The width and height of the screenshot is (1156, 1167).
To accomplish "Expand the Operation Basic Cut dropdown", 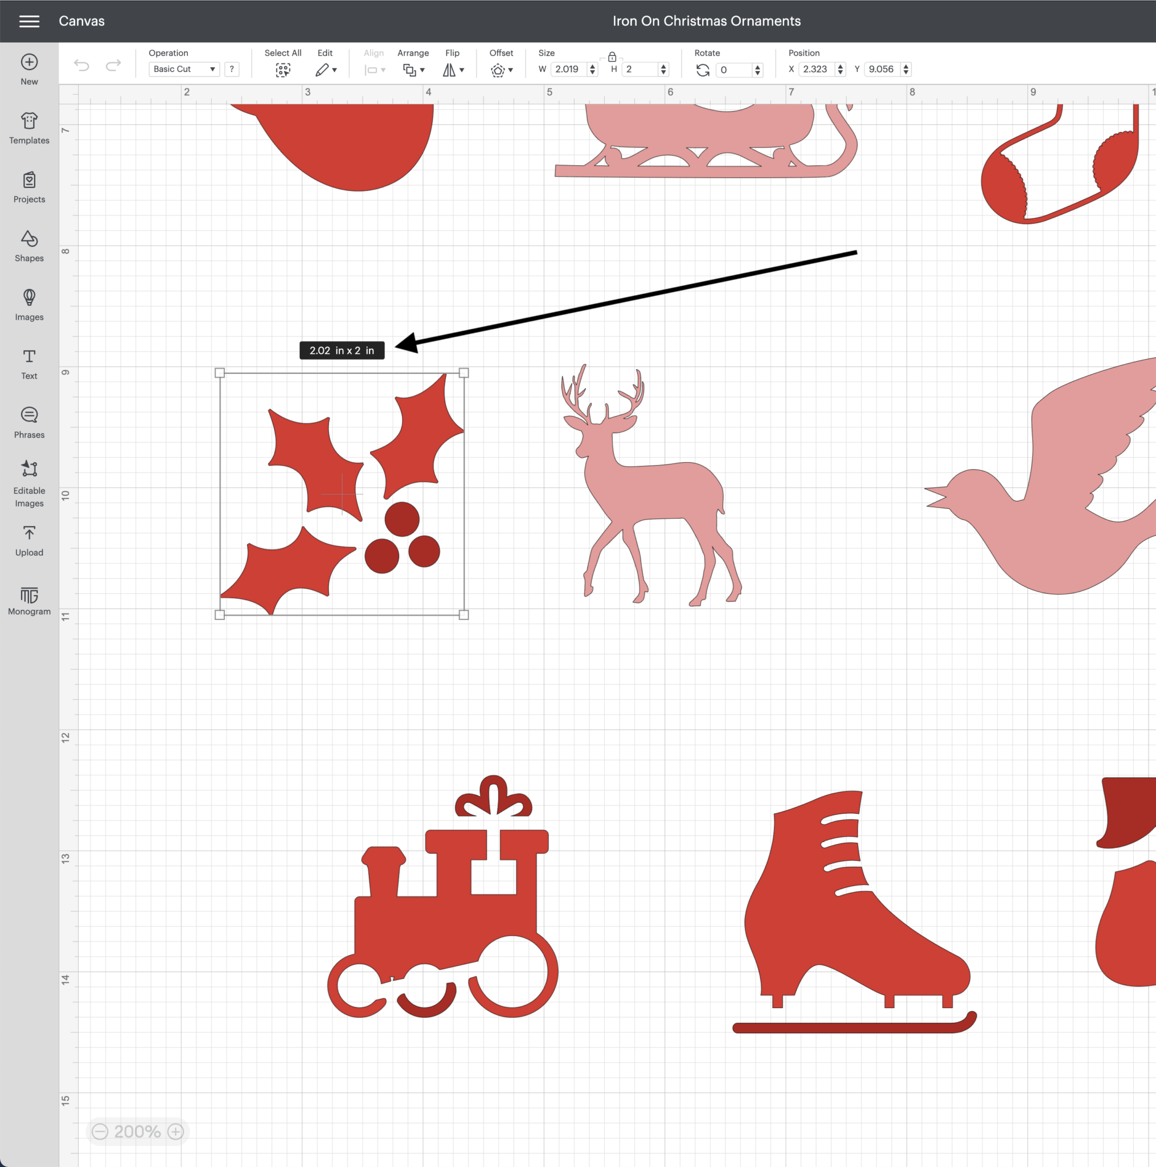I will 183,69.
